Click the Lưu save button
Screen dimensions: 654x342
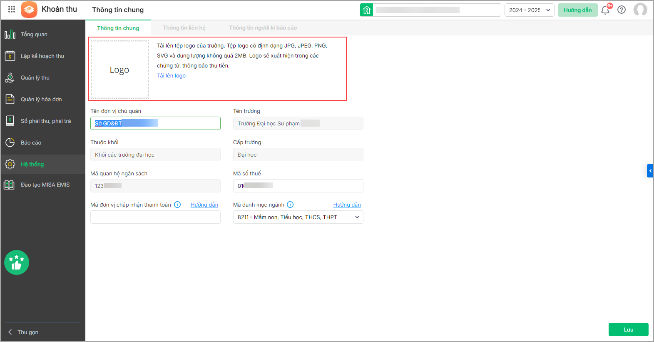pos(628,330)
